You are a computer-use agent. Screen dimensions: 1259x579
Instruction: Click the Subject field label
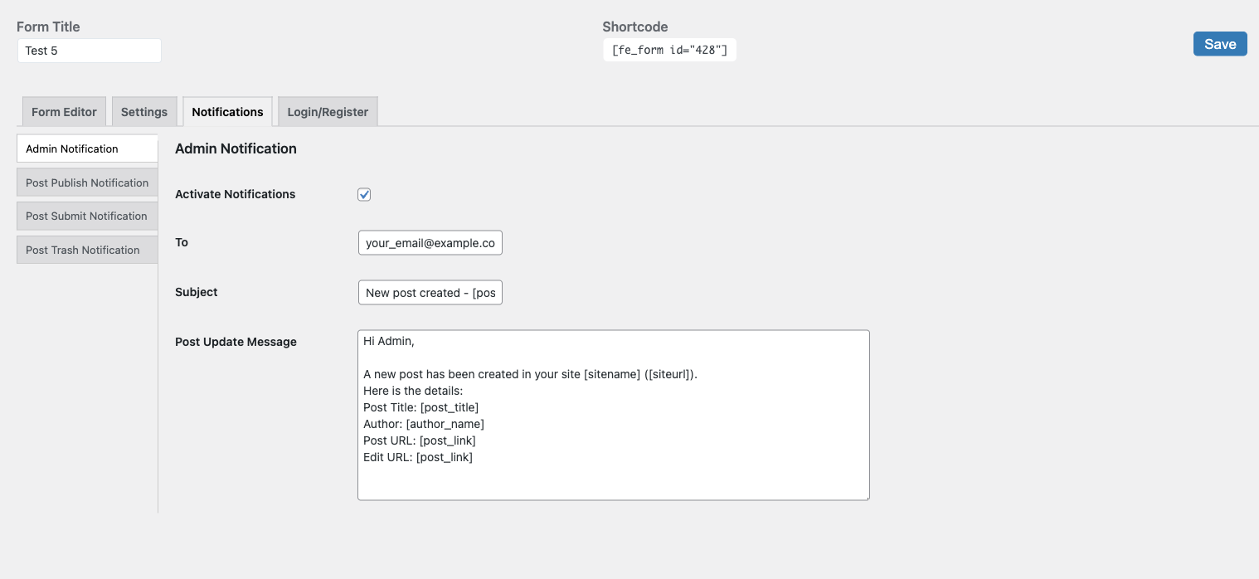[197, 292]
